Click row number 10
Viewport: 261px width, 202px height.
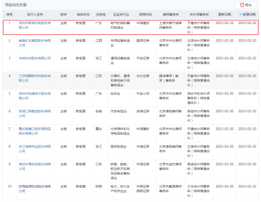[x=9, y=186]
